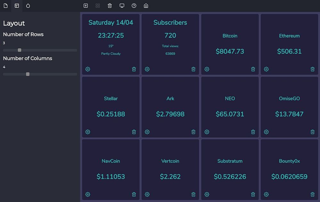Screen dimensions: 320x202
Task: Open settings gear on Saturday 14/04 card
Action: tap(88, 69)
